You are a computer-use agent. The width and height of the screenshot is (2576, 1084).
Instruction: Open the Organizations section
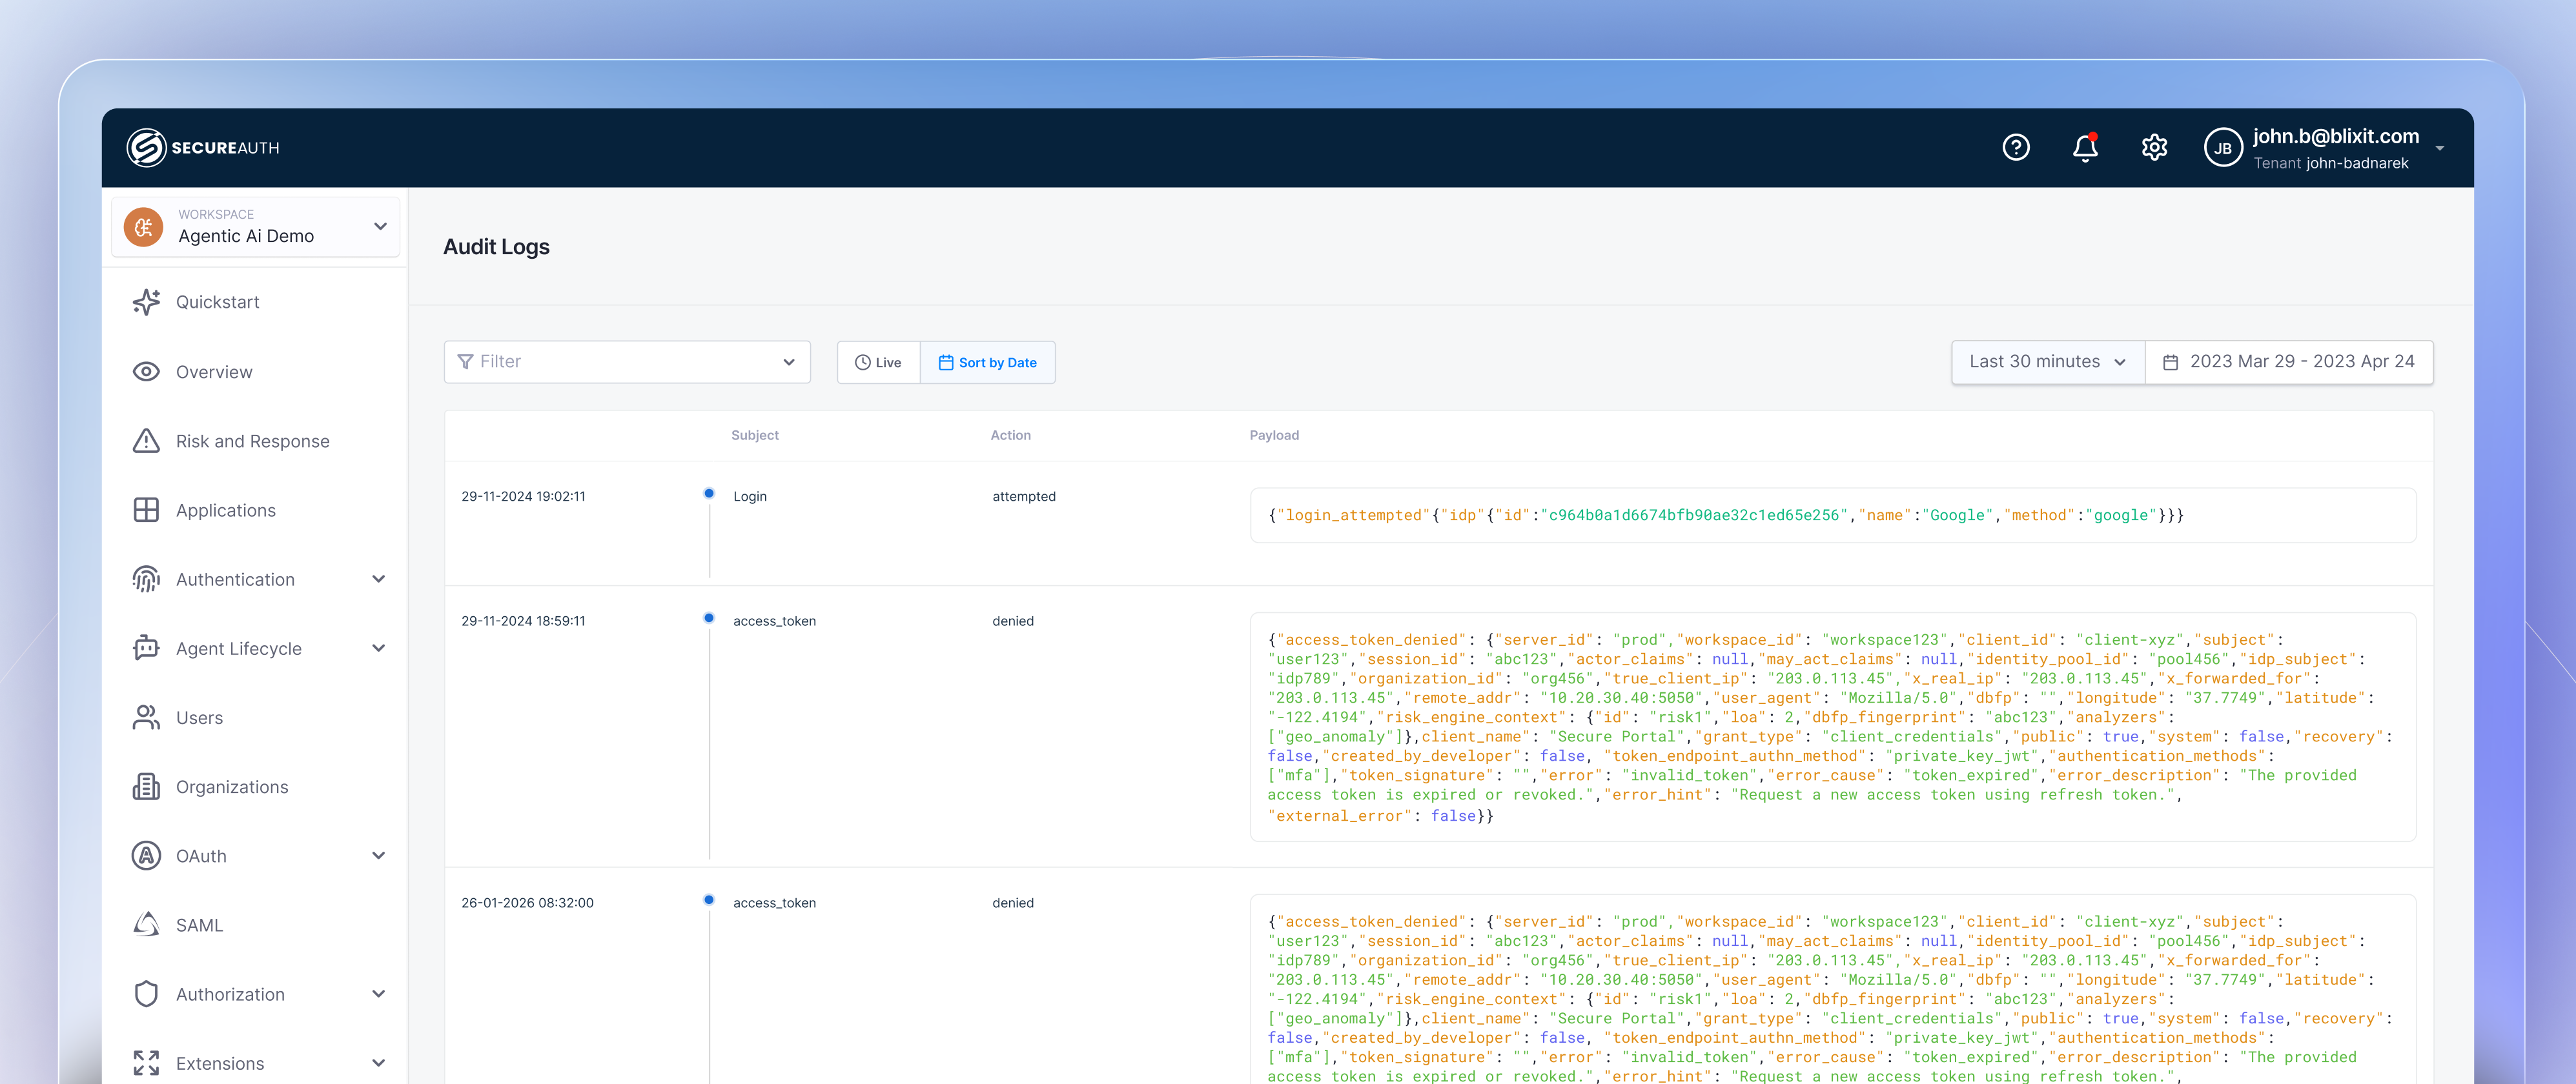(x=231, y=787)
